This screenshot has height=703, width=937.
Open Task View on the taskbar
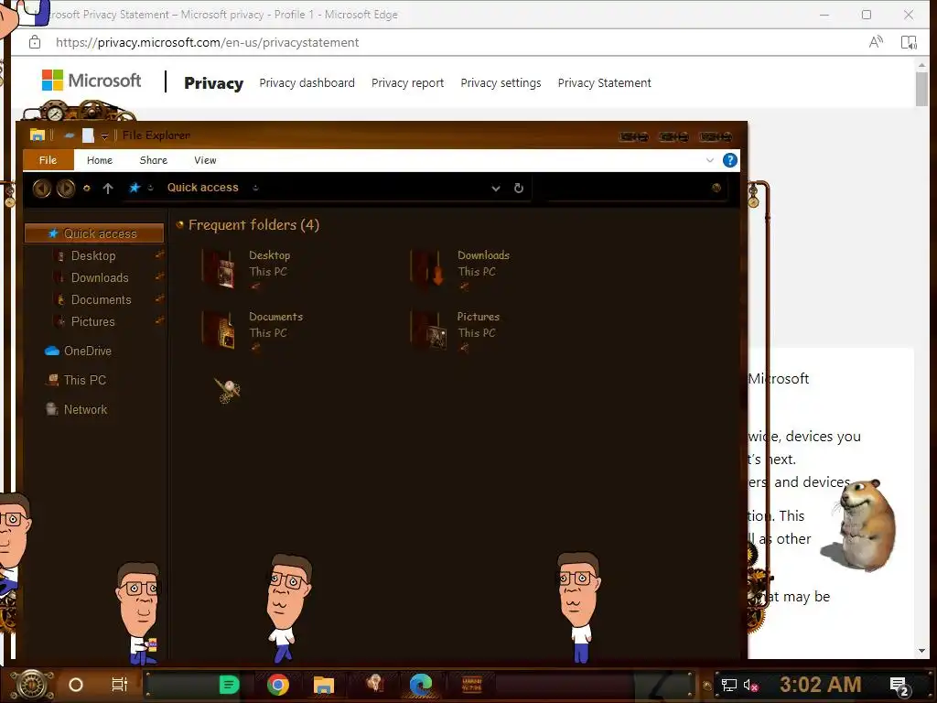click(120, 685)
